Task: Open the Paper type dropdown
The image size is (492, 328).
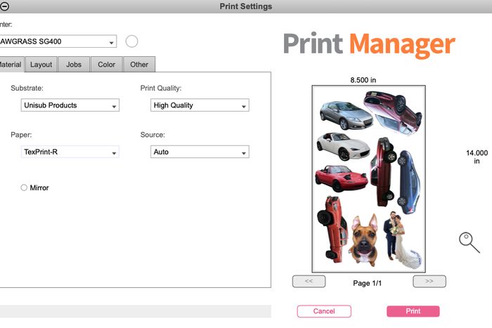Action: (70, 152)
